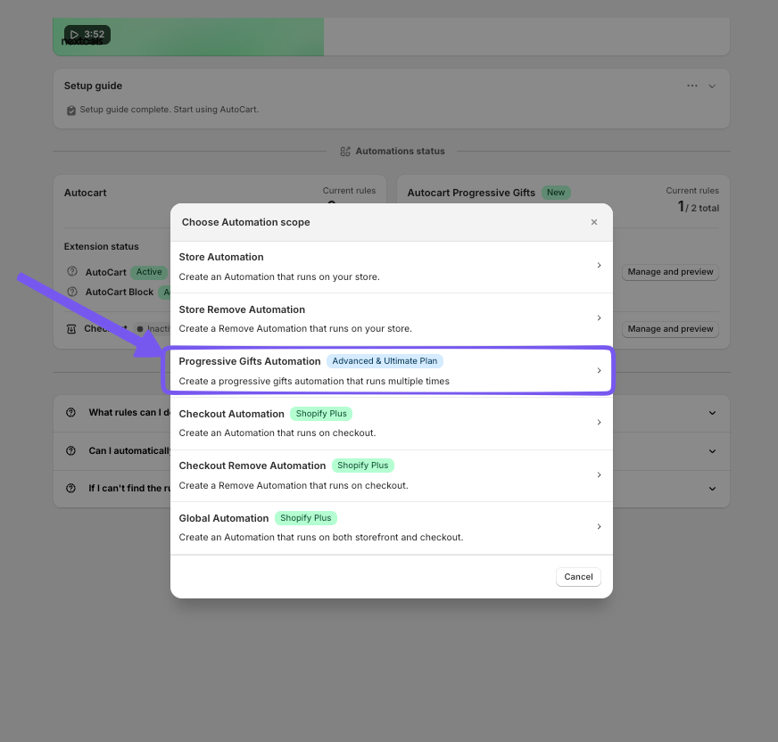Choose Progressive Gifts Automation

click(392, 371)
